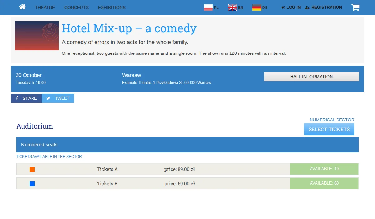Click the REGISTRATION link
The width and height of the screenshot is (375, 219).
point(324,7)
